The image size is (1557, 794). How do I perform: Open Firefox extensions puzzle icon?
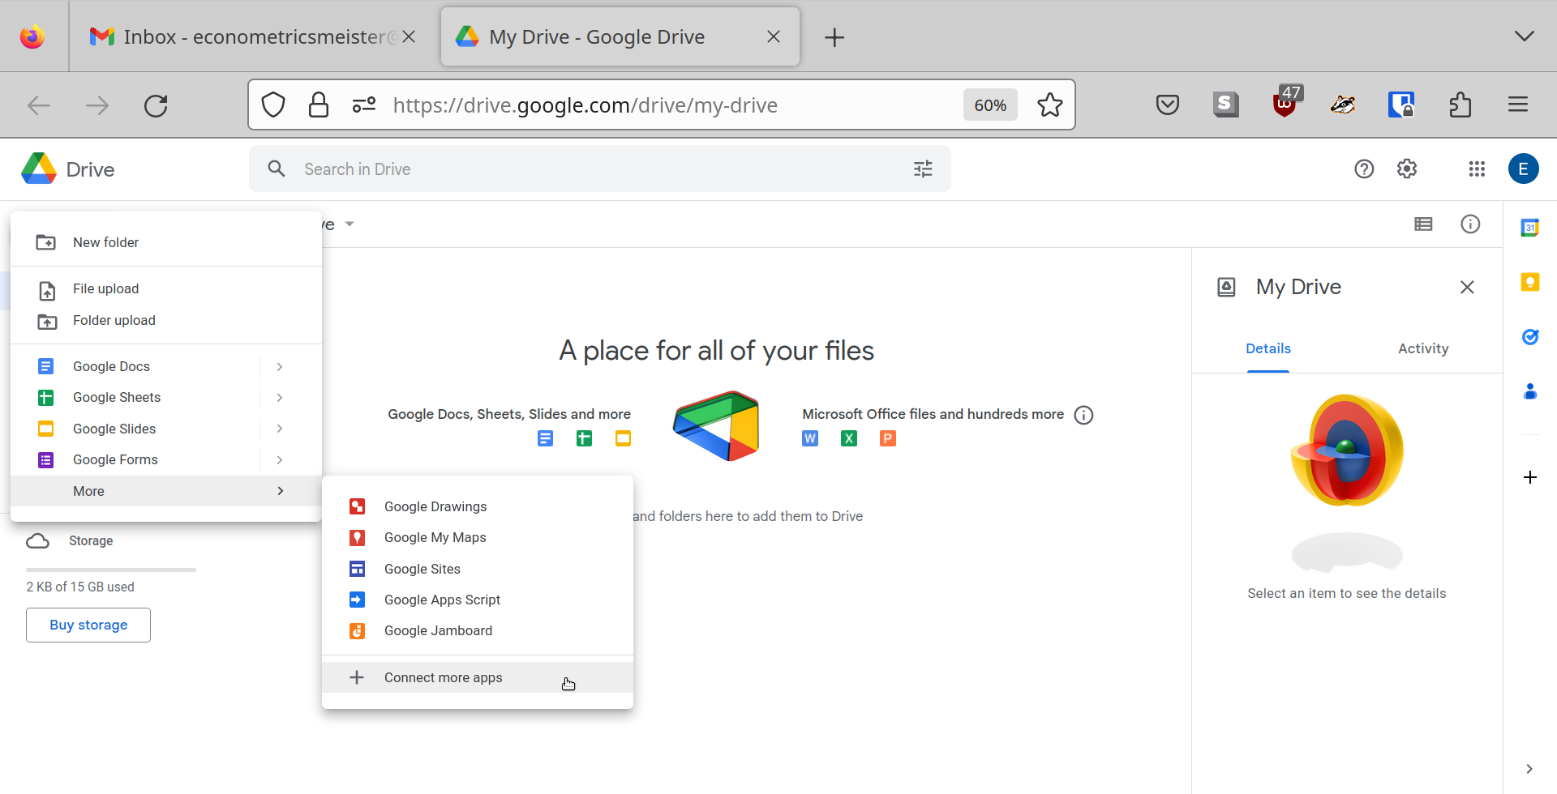point(1460,105)
